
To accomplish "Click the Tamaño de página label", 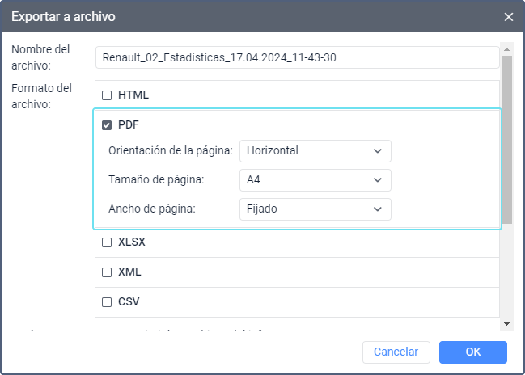I will point(155,180).
